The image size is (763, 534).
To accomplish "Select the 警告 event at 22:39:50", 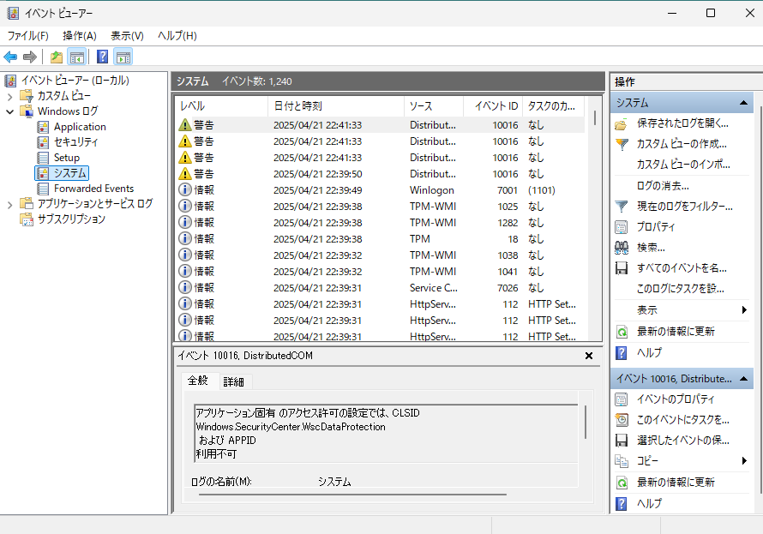I will tap(380, 174).
